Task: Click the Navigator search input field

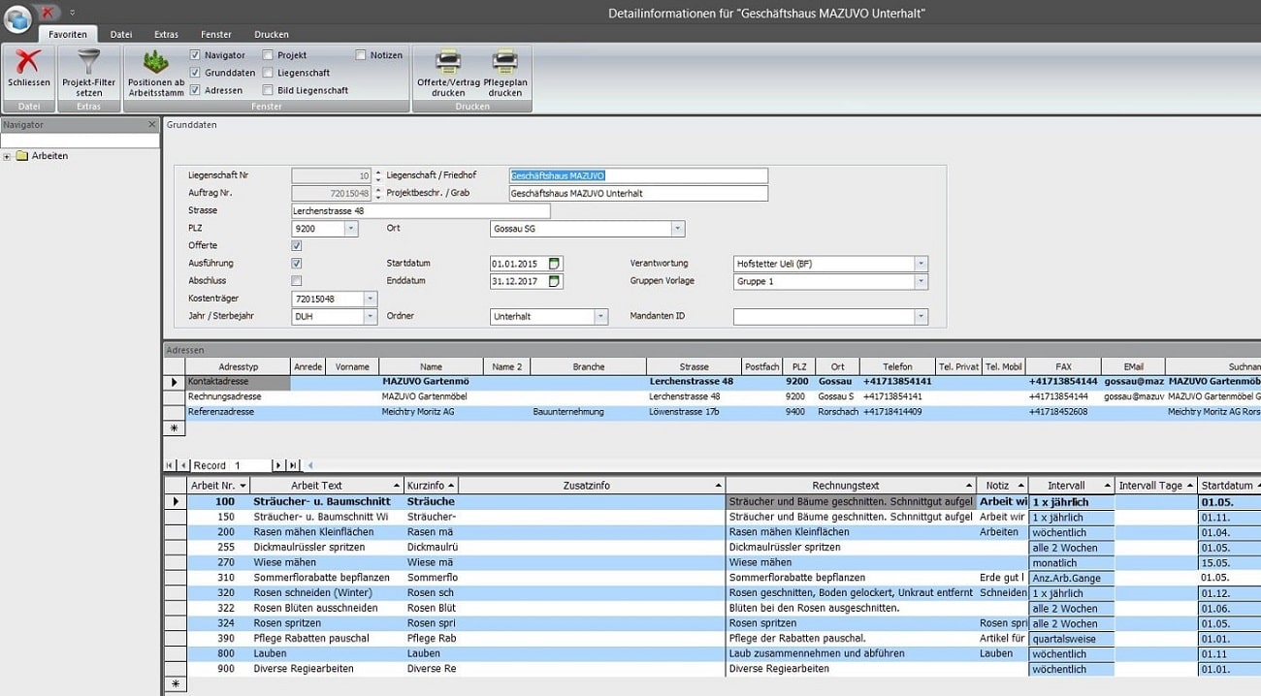Action: click(x=80, y=141)
